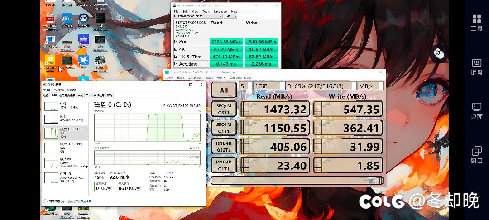Run all tests with the All button
The width and height of the screenshot is (489, 220).
pyautogui.click(x=224, y=91)
